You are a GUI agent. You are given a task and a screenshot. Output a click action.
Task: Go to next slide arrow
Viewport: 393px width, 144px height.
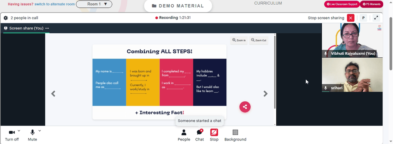[265, 94]
